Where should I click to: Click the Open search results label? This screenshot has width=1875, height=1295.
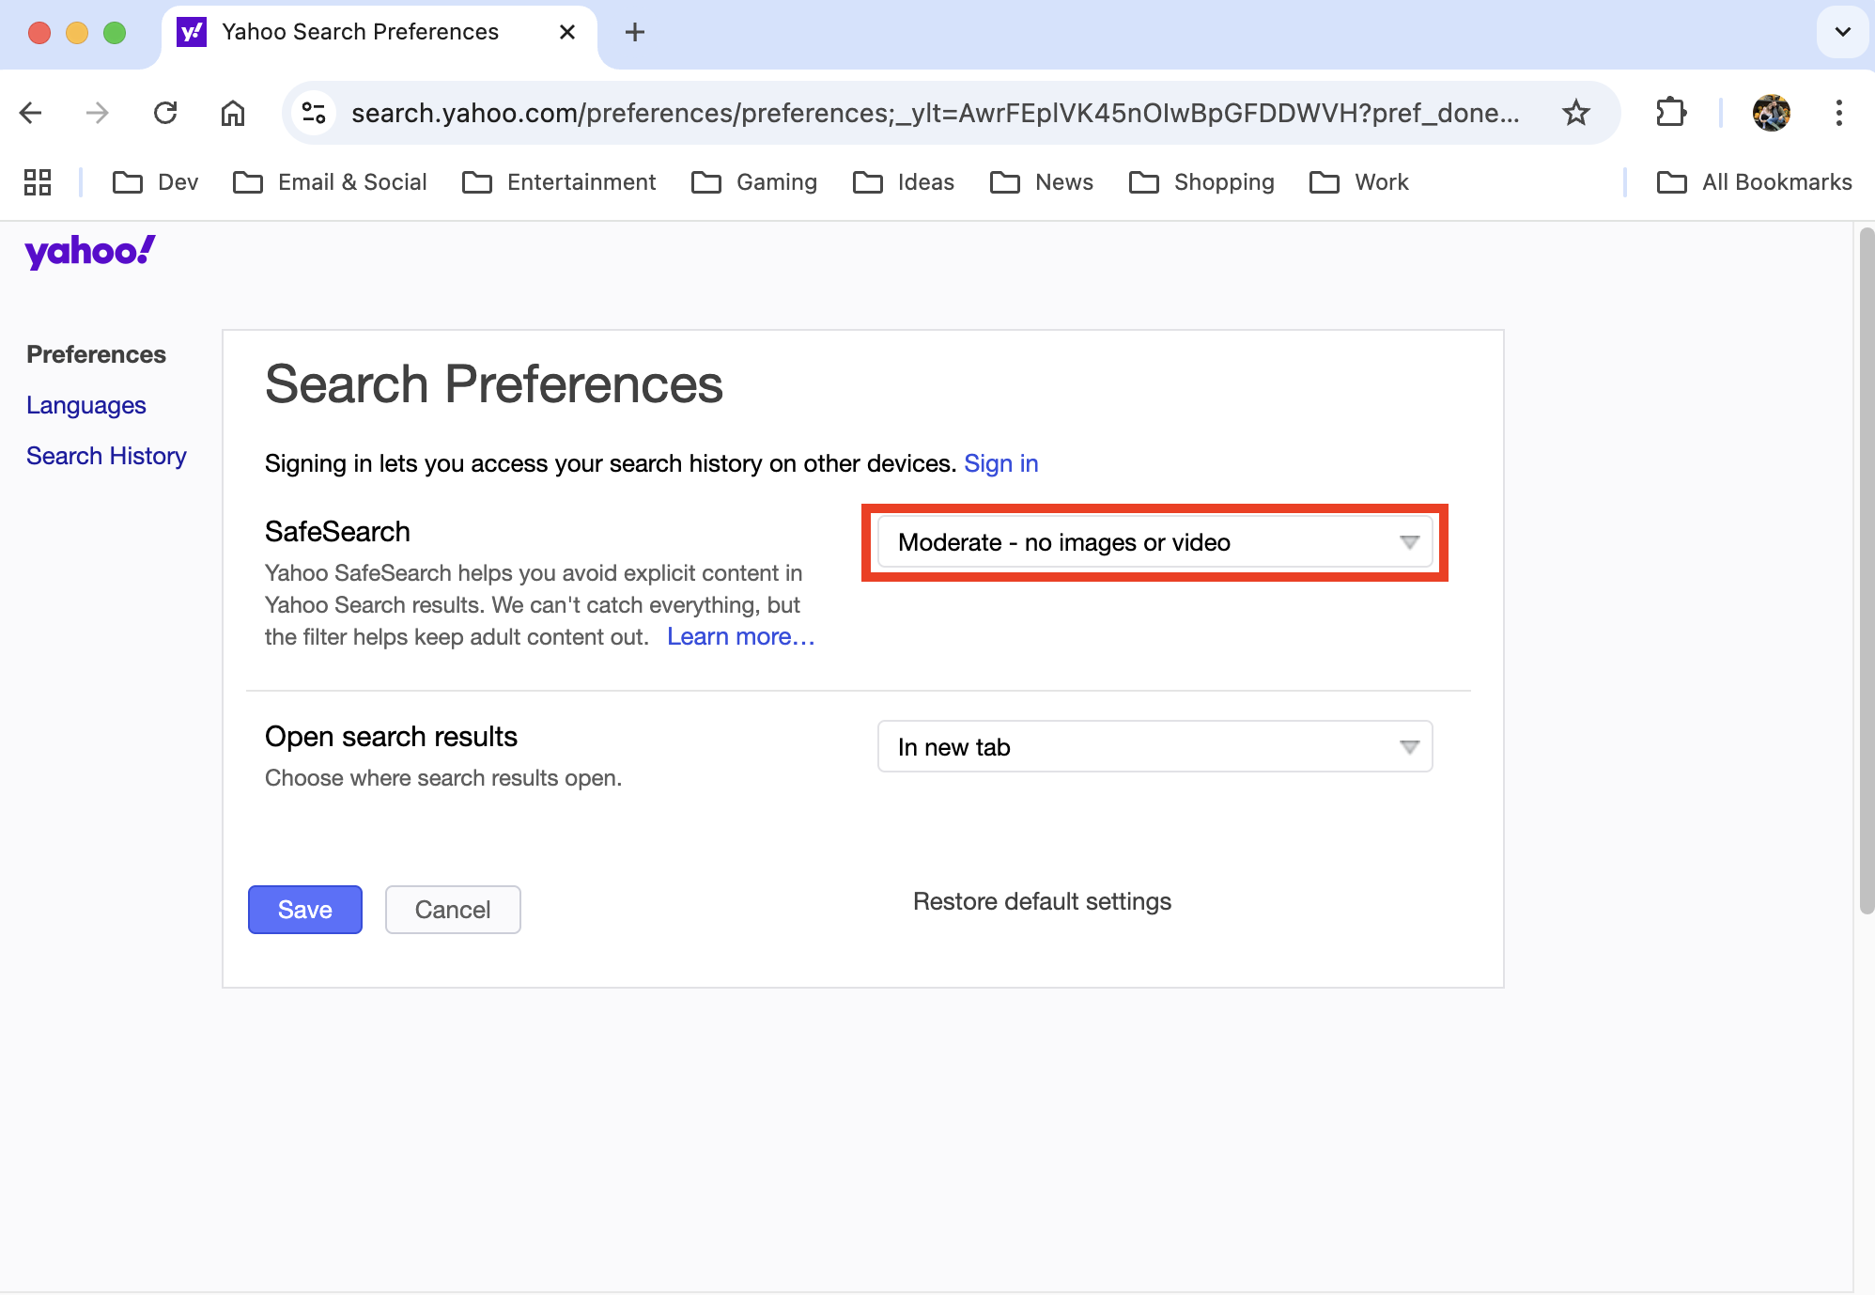click(x=391, y=737)
